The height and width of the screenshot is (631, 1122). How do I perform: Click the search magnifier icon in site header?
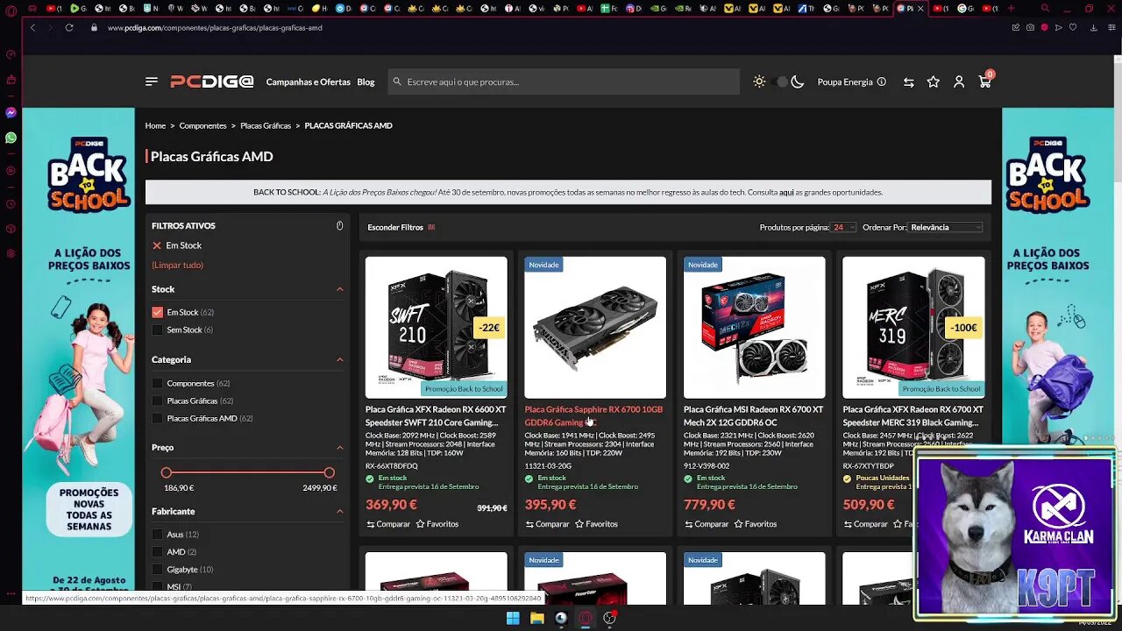click(397, 82)
